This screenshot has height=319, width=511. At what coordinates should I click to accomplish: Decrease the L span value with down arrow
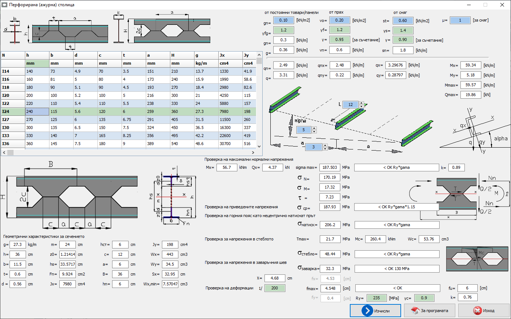[x=362, y=106]
